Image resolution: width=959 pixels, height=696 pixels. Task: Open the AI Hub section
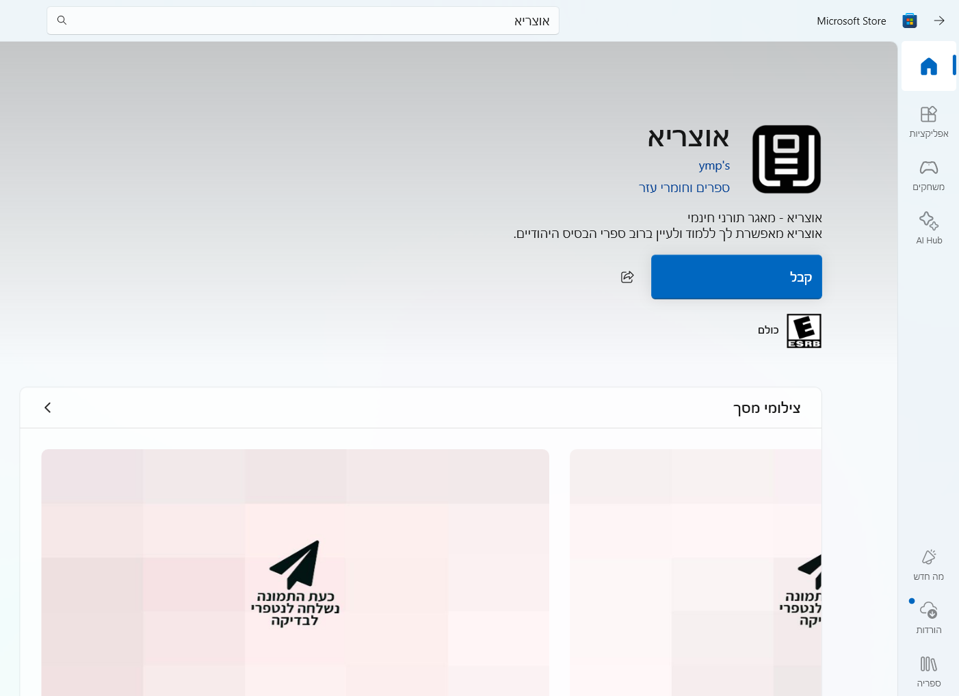tap(928, 228)
